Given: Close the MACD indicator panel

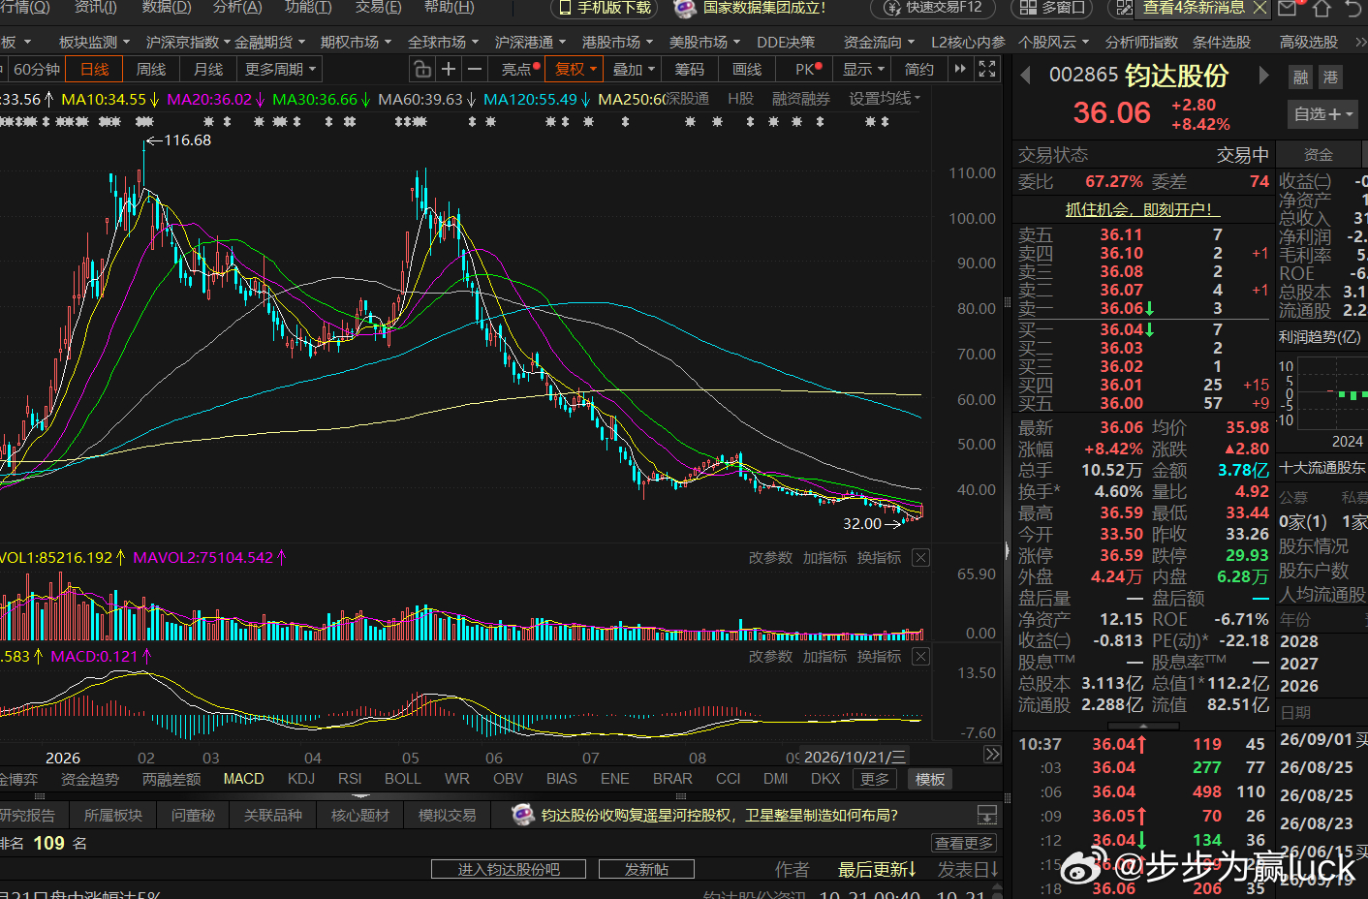Looking at the screenshot, I should (920, 657).
